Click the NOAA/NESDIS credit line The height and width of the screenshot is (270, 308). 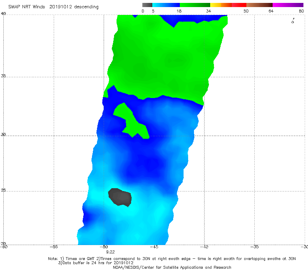172,267
